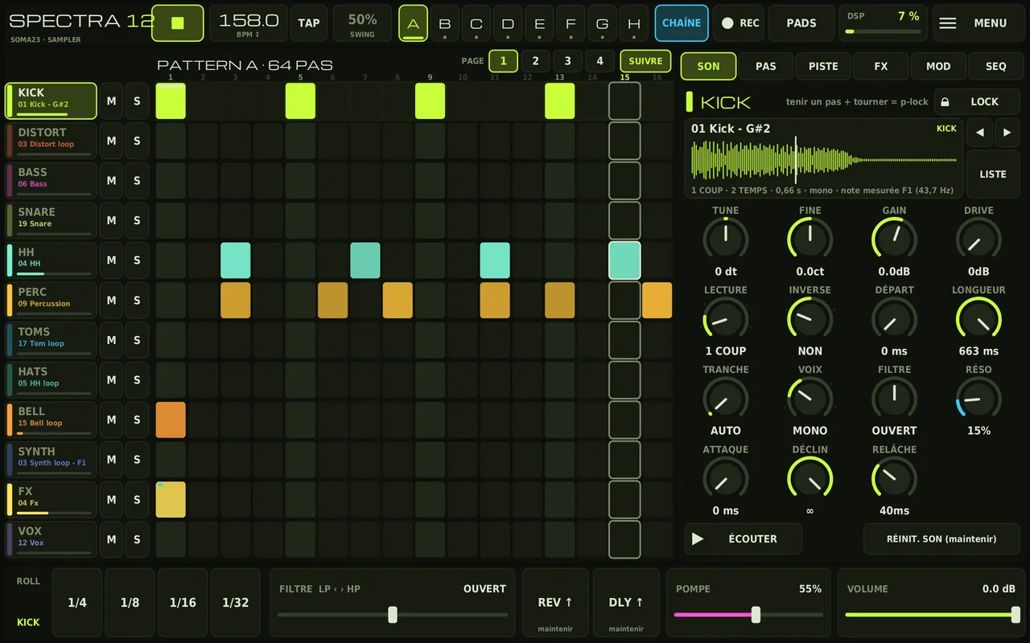Click the RÉSO knob
Viewport: 1030px width, 643px height.
(x=978, y=398)
